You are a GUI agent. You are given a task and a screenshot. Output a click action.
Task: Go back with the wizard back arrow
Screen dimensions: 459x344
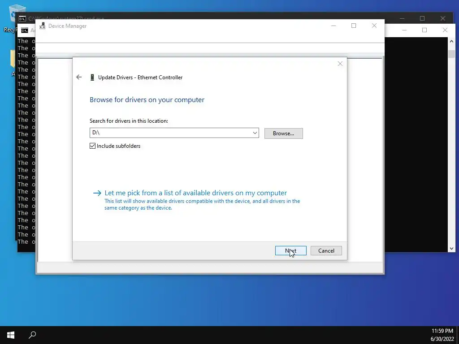point(79,77)
